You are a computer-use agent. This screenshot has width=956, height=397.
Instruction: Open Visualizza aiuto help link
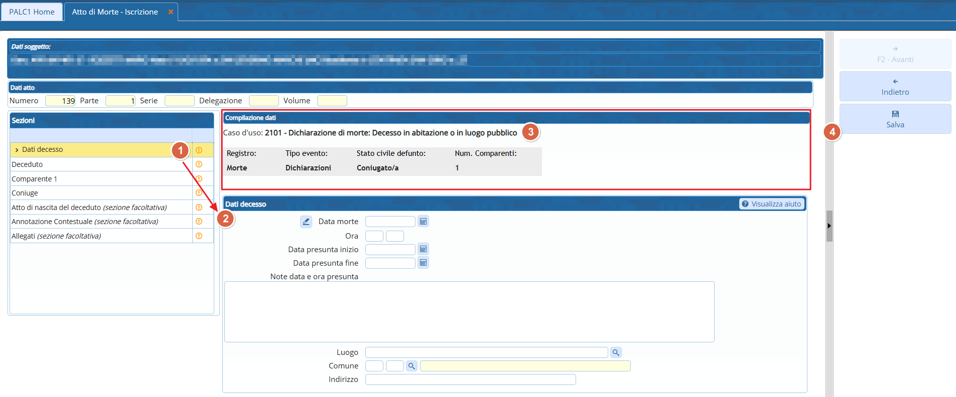coord(771,204)
